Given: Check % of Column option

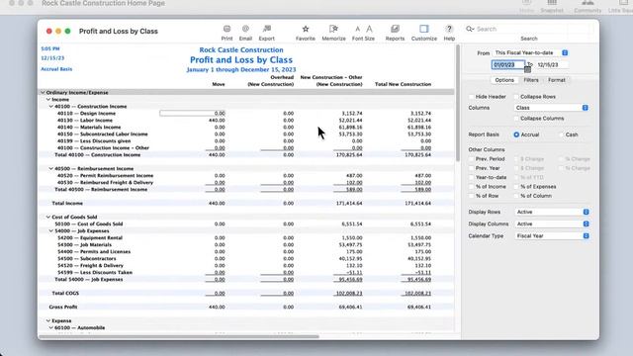Looking at the screenshot, I should pos(516,196).
